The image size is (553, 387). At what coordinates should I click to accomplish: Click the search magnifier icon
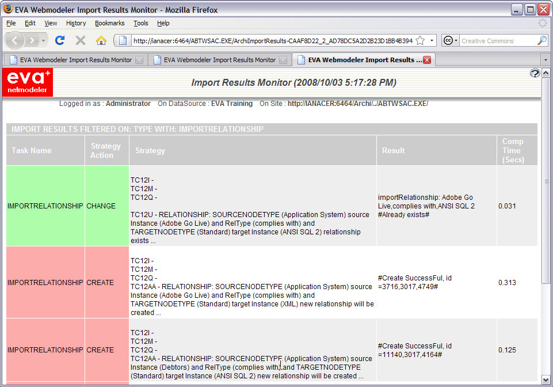541,41
